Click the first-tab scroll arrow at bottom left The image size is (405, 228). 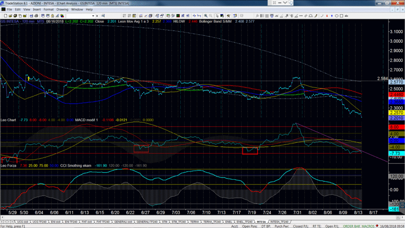pos(2,222)
